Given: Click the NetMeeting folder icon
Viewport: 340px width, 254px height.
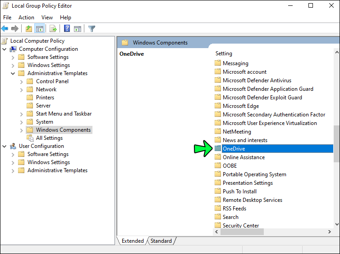Looking at the screenshot, I should tap(218, 131).
